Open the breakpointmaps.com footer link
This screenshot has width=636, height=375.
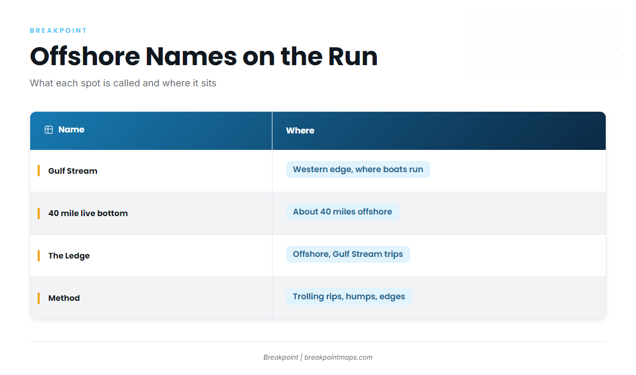coord(338,358)
